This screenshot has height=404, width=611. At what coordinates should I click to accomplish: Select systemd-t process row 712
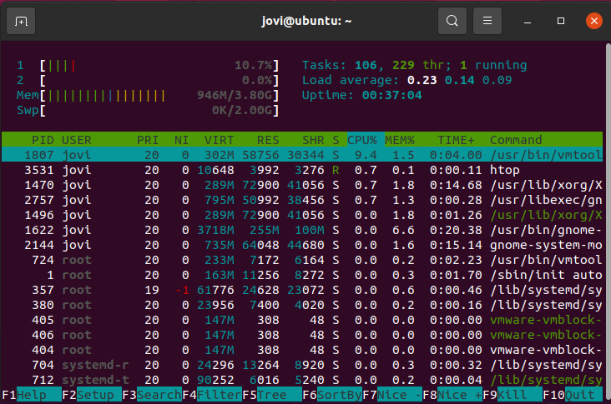click(302, 380)
